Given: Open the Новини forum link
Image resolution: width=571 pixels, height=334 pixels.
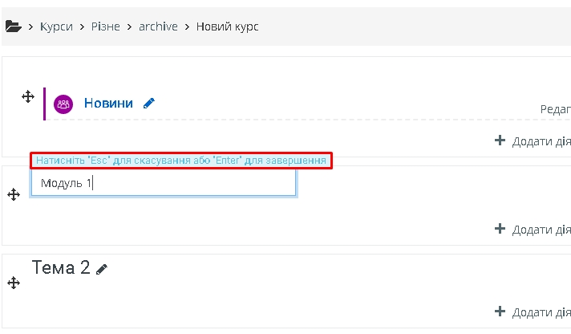Looking at the screenshot, I should pos(108,104).
